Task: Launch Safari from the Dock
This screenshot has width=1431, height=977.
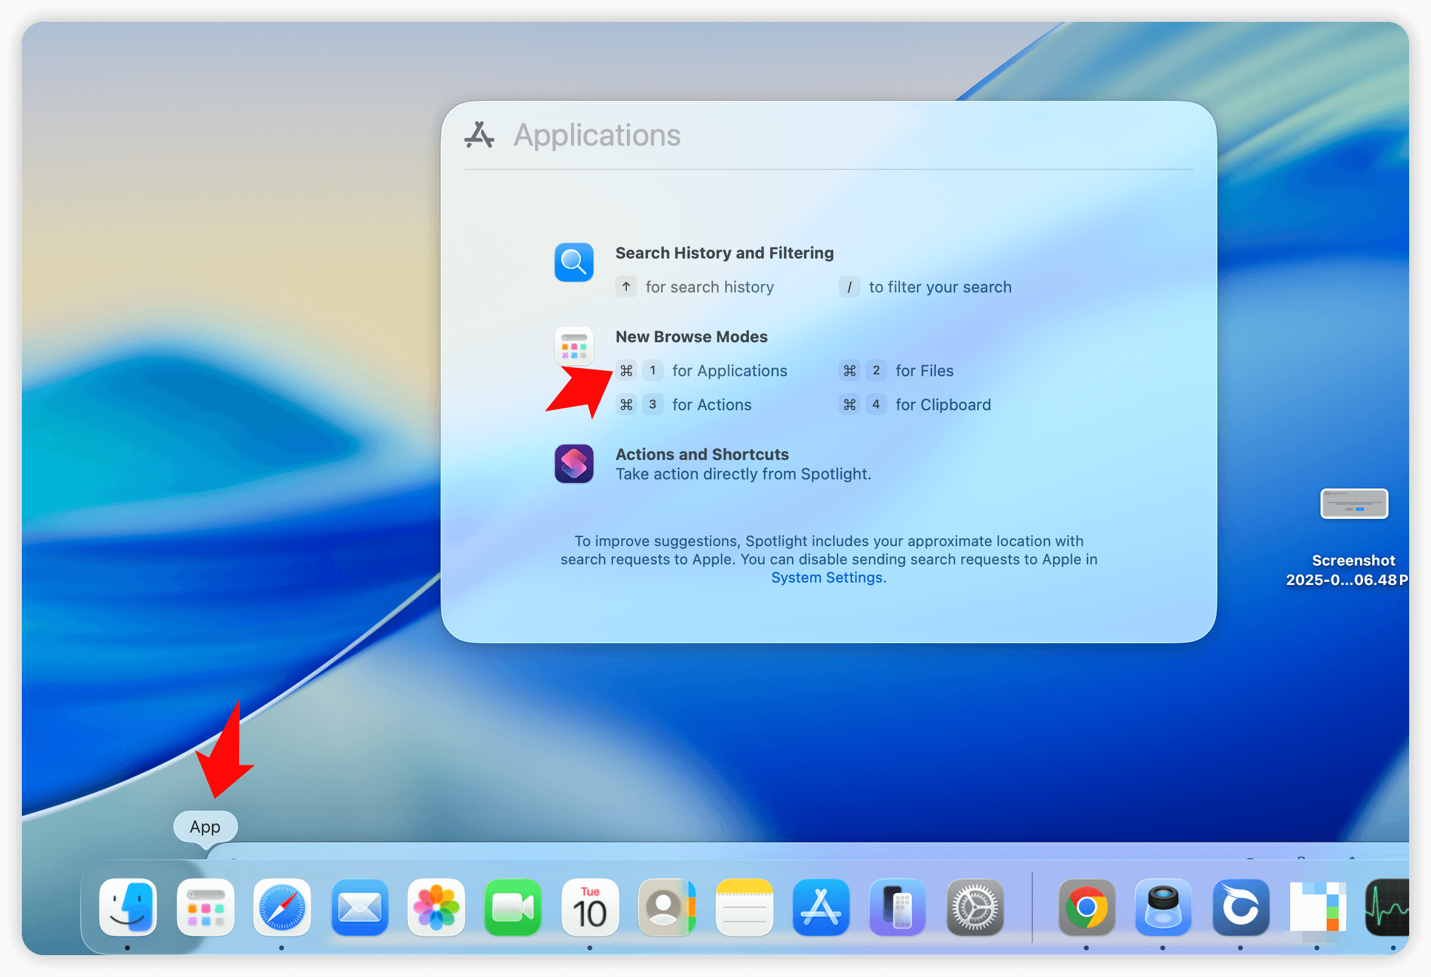Action: tap(282, 908)
